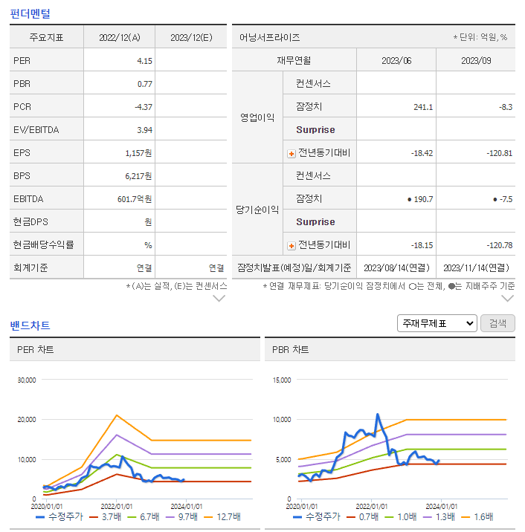Expand earnings surprise table chevron
This screenshot has width=525, height=532.
point(507,299)
